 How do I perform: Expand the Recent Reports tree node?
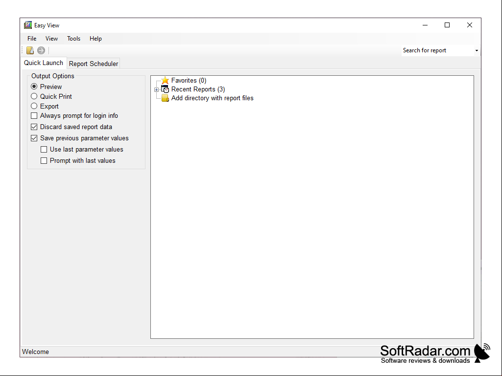pos(156,89)
